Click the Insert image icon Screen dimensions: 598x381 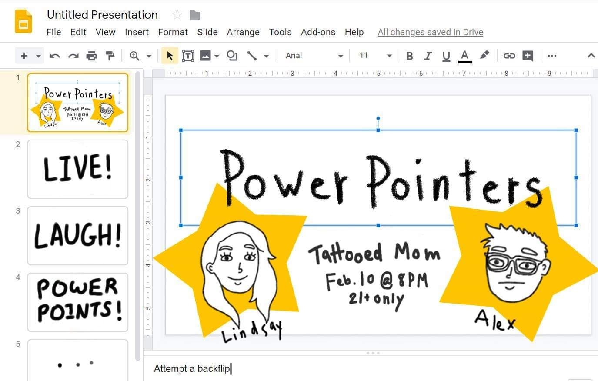[205, 56]
